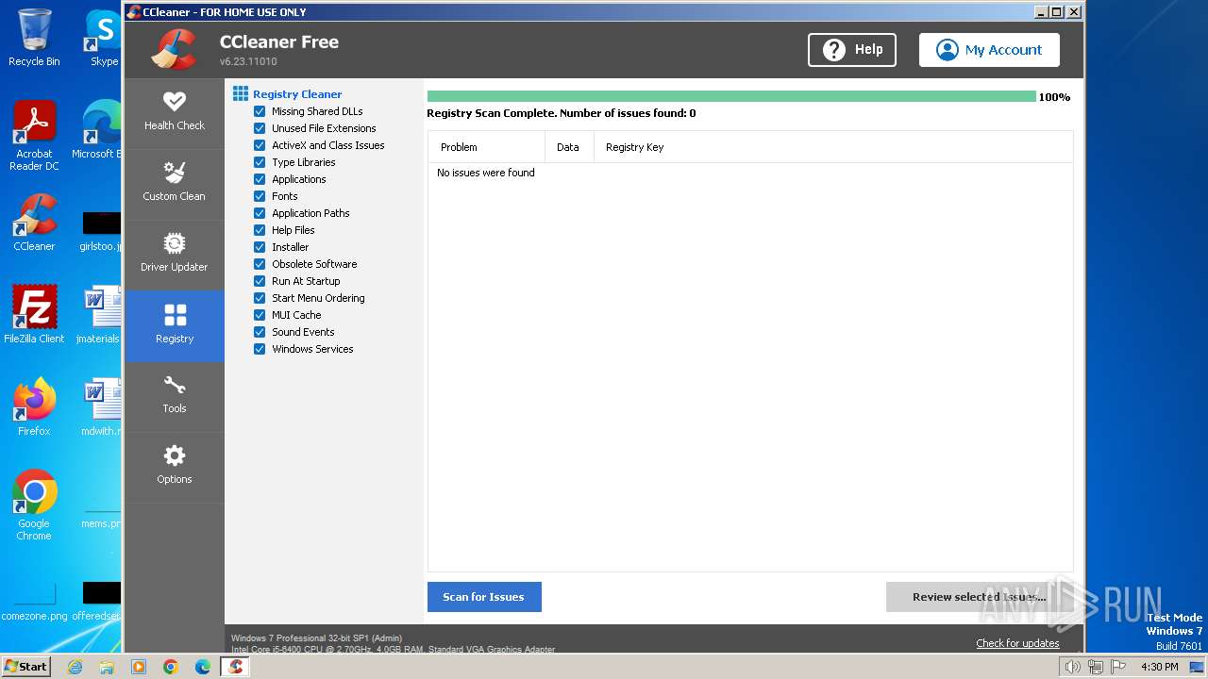This screenshot has width=1208, height=679.
Task: Open My Account
Action: click(x=989, y=50)
